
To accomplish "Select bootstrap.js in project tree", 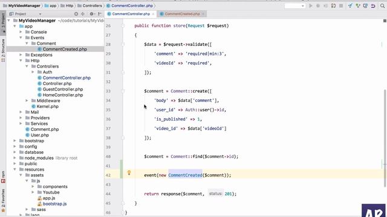I will coord(54,204).
